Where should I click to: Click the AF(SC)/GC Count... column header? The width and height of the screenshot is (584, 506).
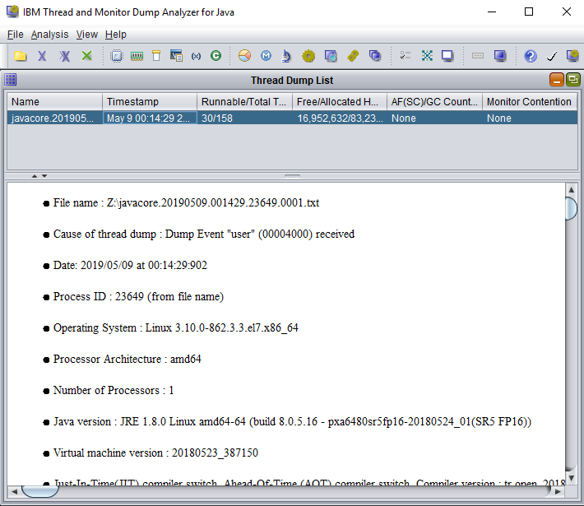point(434,101)
